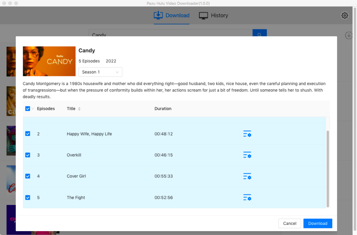
Task: Uncheck episode 2 checkbox
Action: [x=28, y=134]
